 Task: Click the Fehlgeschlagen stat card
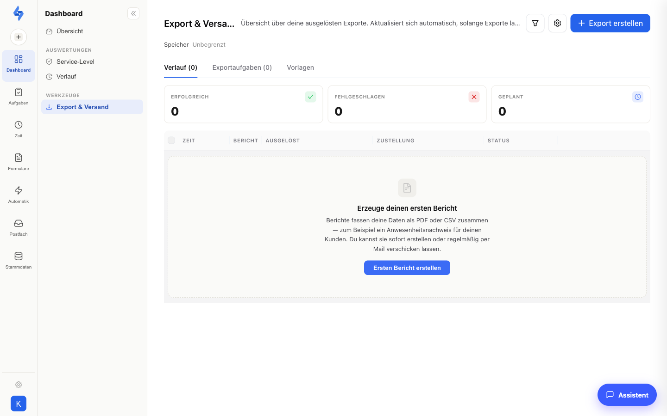click(x=407, y=104)
